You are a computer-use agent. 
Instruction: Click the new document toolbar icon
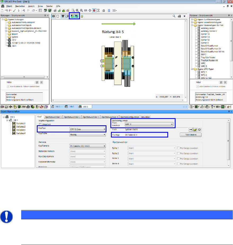coord(2,11)
